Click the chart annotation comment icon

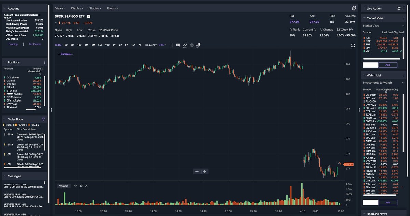178,45
